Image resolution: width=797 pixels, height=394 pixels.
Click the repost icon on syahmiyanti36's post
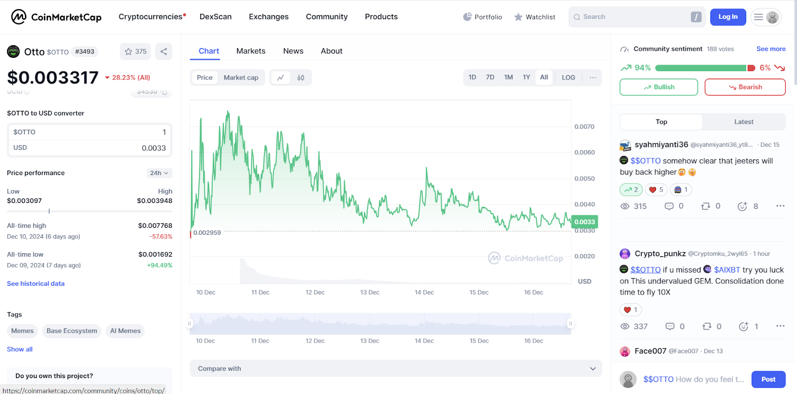[x=706, y=206]
